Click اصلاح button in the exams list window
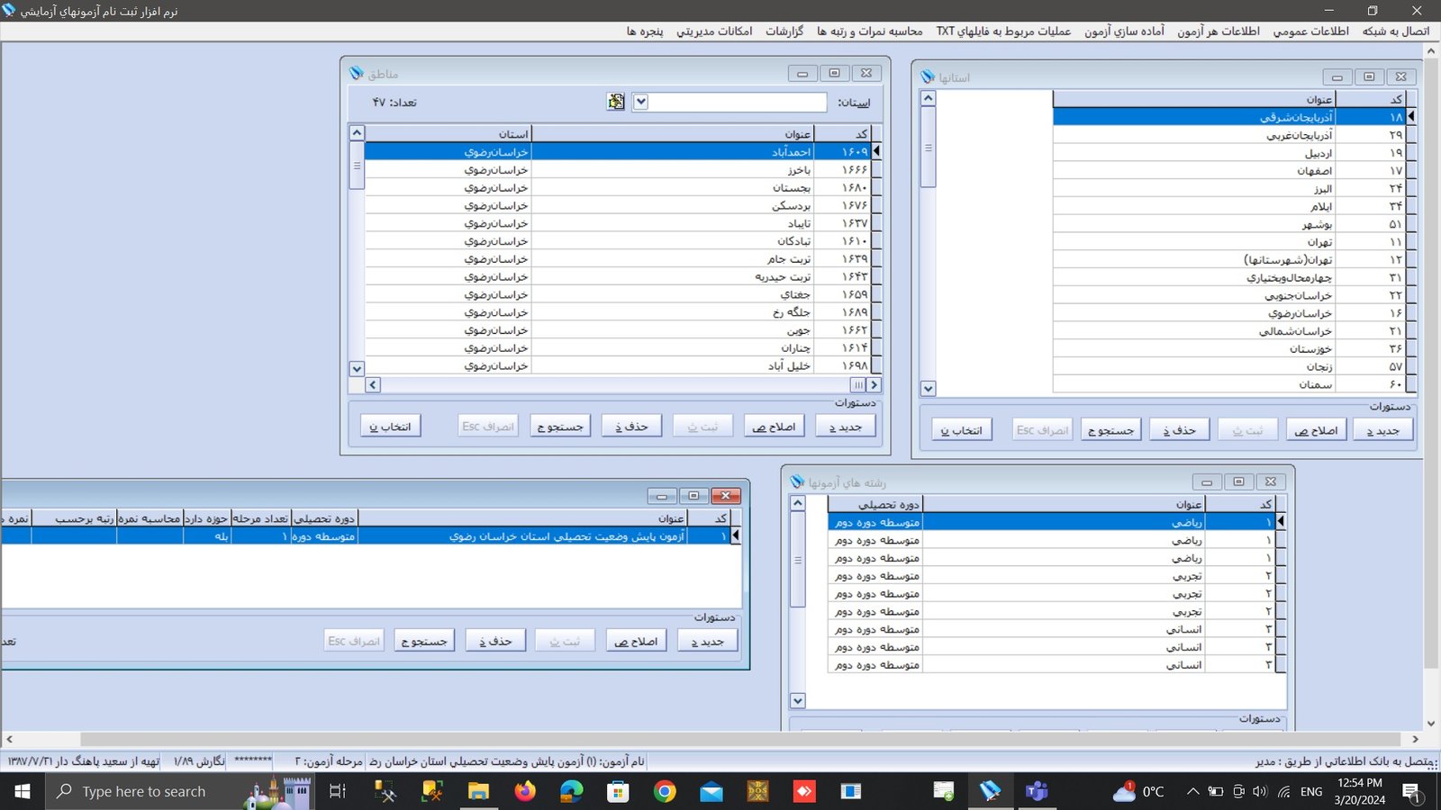Image resolution: width=1441 pixels, height=810 pixels. click(x=636, y=641)
